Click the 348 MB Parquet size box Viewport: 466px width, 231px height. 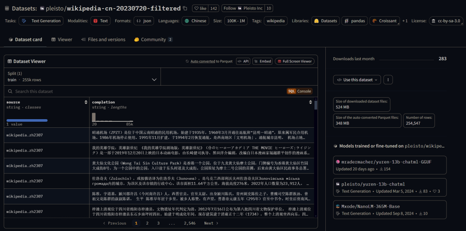(x=367, y=120)
